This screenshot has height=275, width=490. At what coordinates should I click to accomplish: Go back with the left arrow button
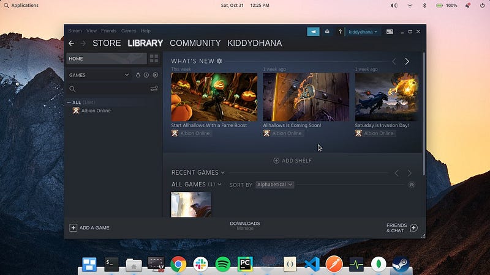tap(71, 43)
